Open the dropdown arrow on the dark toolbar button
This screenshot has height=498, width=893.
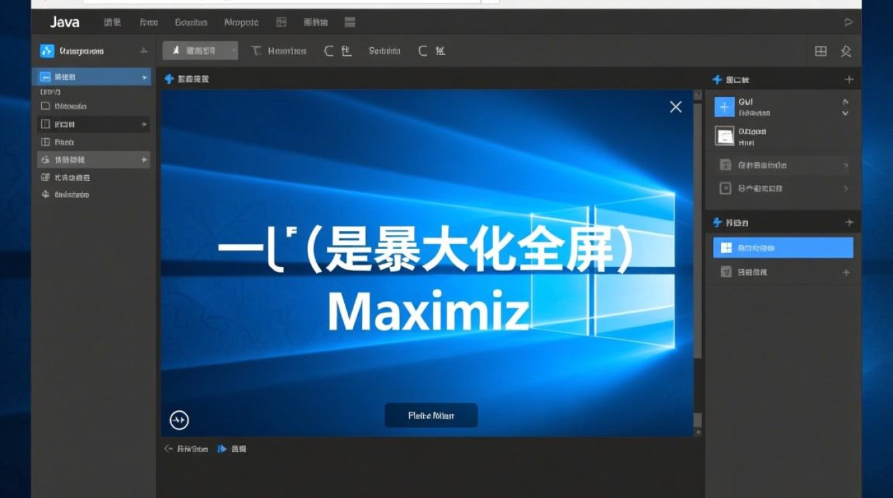click(x=234, y=50)
